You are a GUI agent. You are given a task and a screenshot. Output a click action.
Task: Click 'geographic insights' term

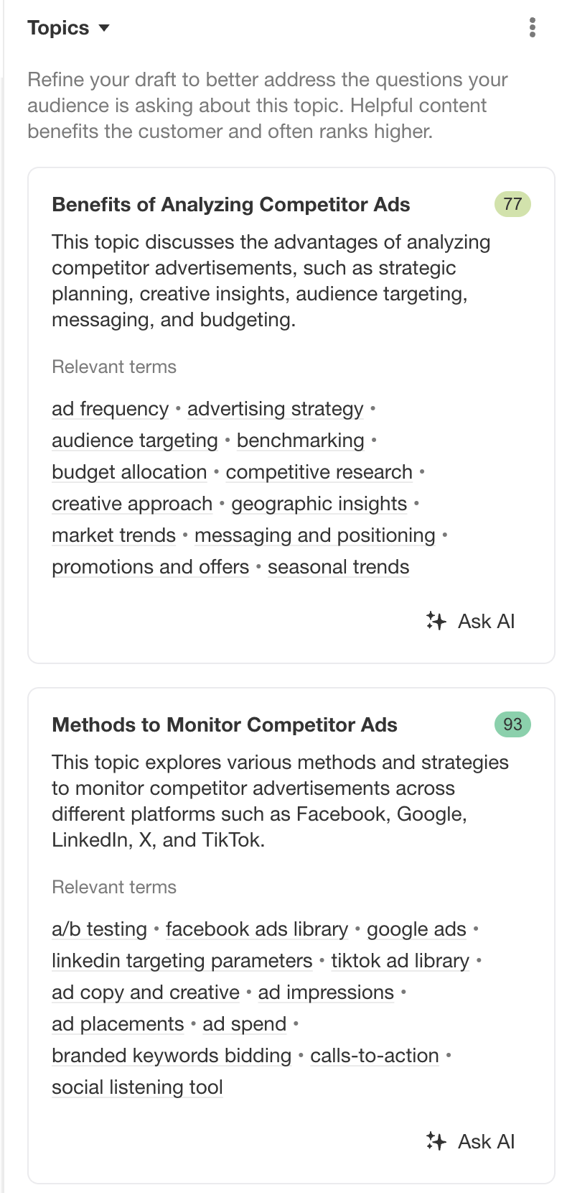point(319,504)
